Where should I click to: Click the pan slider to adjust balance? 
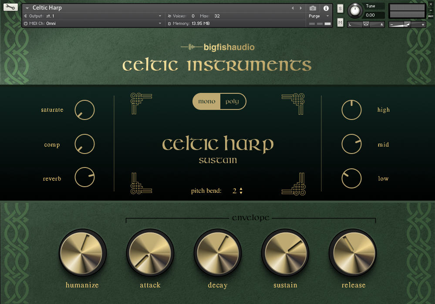366,24
